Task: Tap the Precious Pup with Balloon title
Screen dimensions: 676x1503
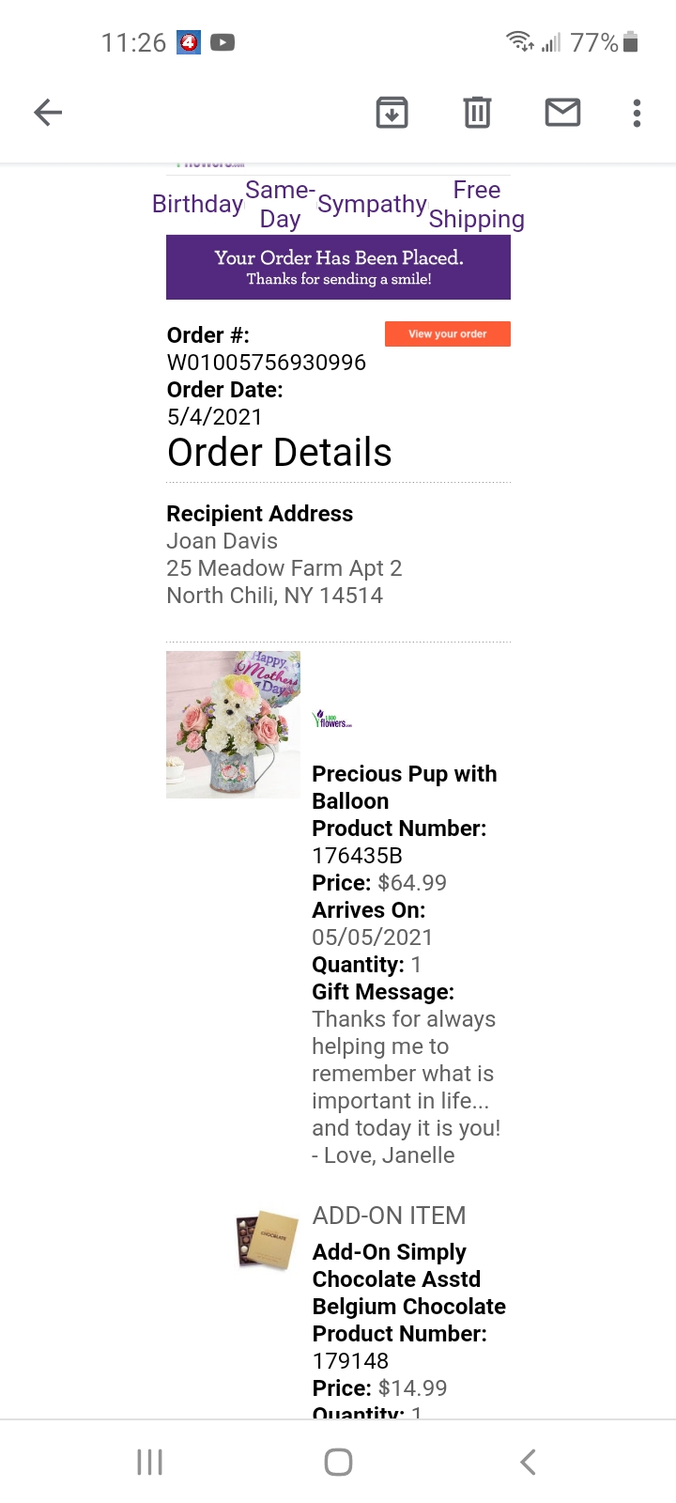Action: click(404, 787)
